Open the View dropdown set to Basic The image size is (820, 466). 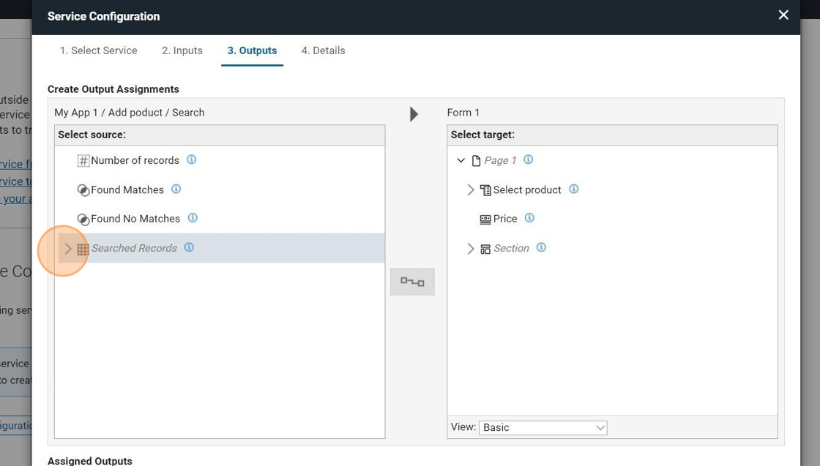(x=543, y=427)
